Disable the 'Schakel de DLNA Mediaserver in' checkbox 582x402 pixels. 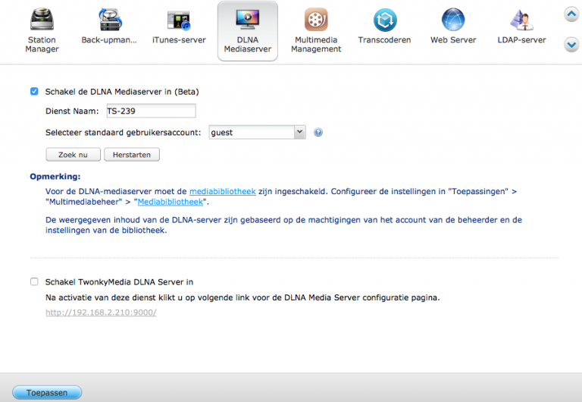tap(34, 92)
